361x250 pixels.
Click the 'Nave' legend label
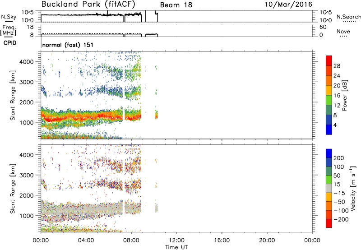pos(343,31)
